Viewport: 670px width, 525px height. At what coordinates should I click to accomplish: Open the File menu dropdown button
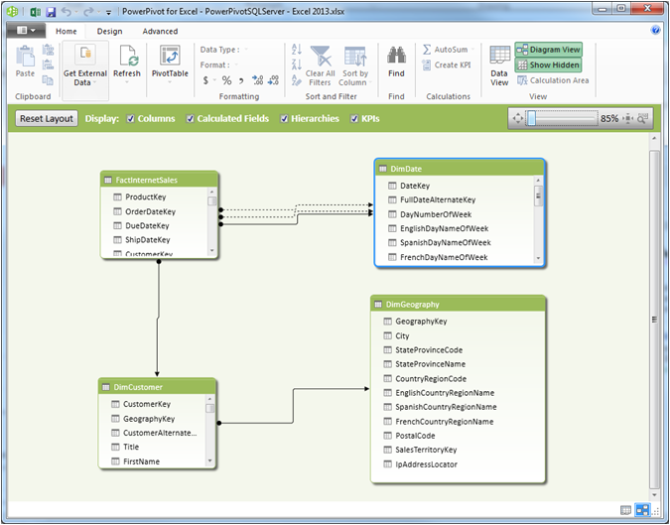(26, 31)
